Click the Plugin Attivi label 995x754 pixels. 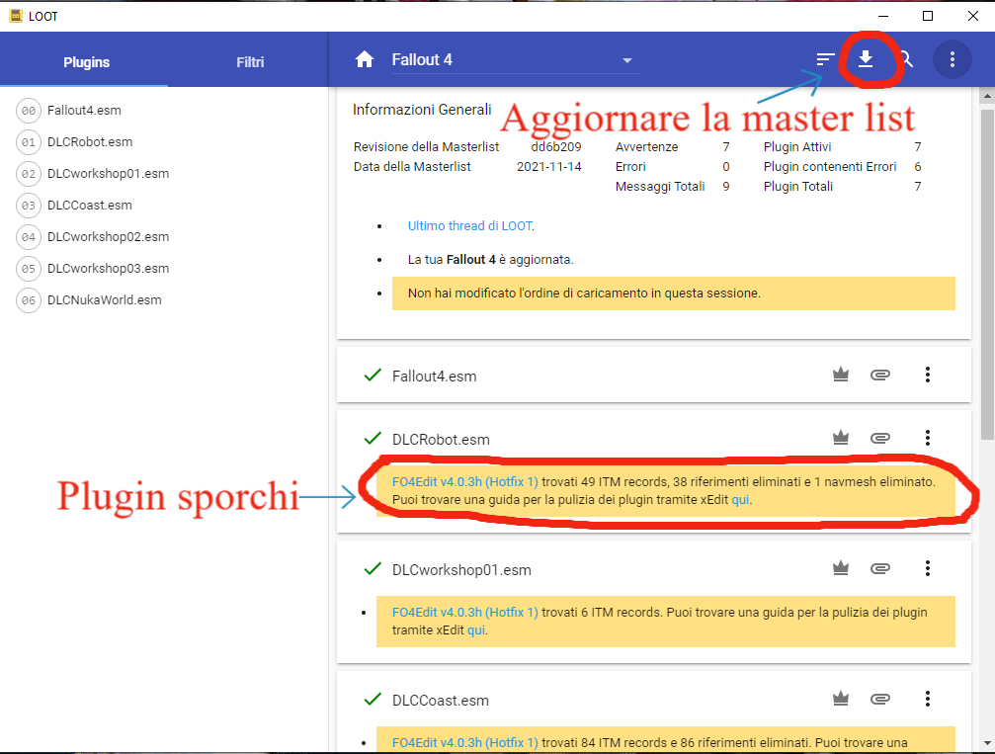(797, 147)
